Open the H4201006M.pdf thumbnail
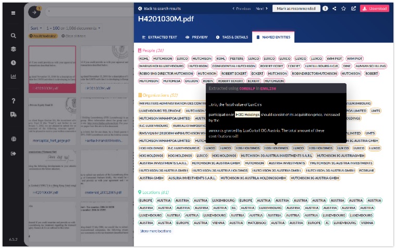396x249 pixels. [x=52, y=174]
